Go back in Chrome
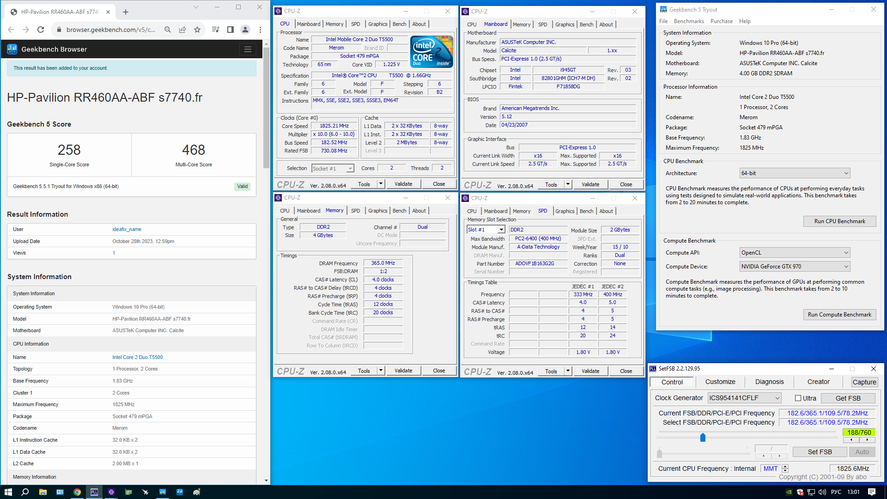The height and width of the screenshot is (499, 887). pos(11,30)
